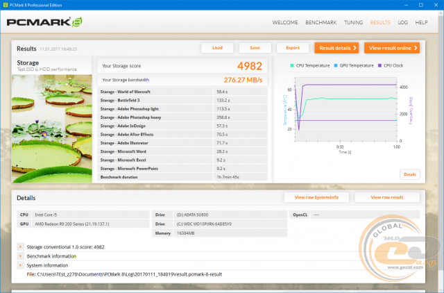The image size is (444, 293).
Task: Expand System information section
Action: pyautogui.click(x=20, y=265)
